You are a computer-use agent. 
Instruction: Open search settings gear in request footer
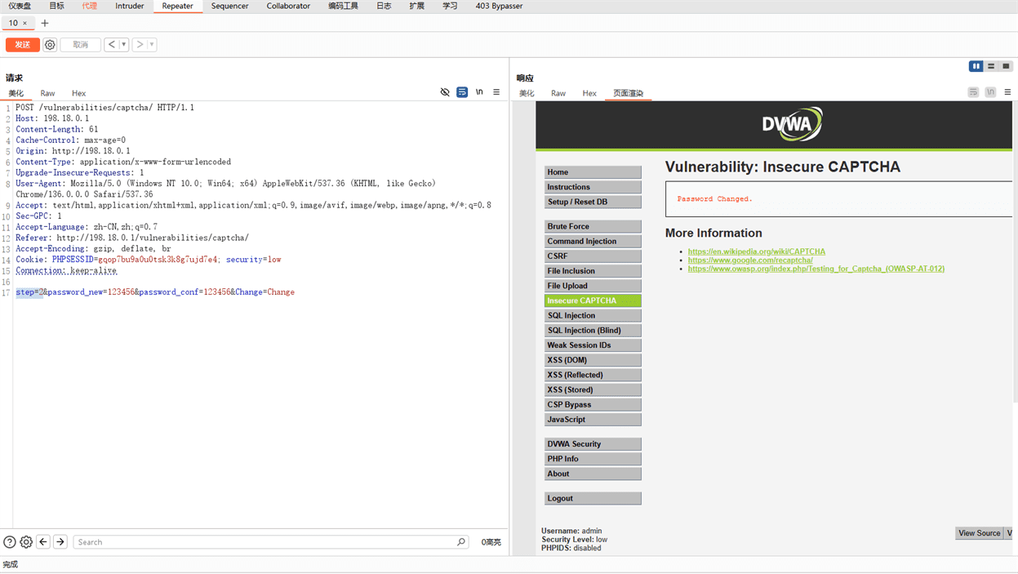(x=26, y=542)
